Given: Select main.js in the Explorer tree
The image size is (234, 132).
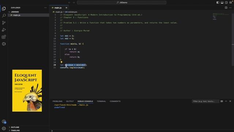Looking at the screenshot, I should pyautogui.click(x=29, y=15).
